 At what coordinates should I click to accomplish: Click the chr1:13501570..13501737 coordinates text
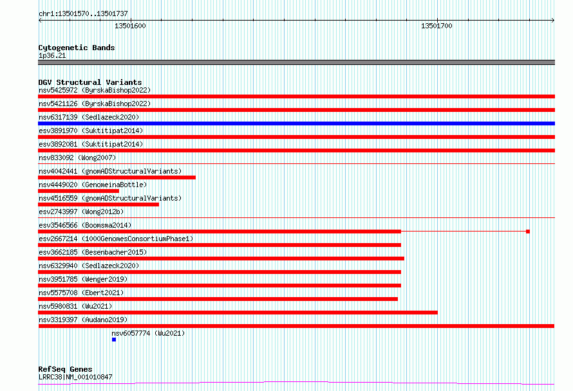pyautogui.click(x=83, y=14)
